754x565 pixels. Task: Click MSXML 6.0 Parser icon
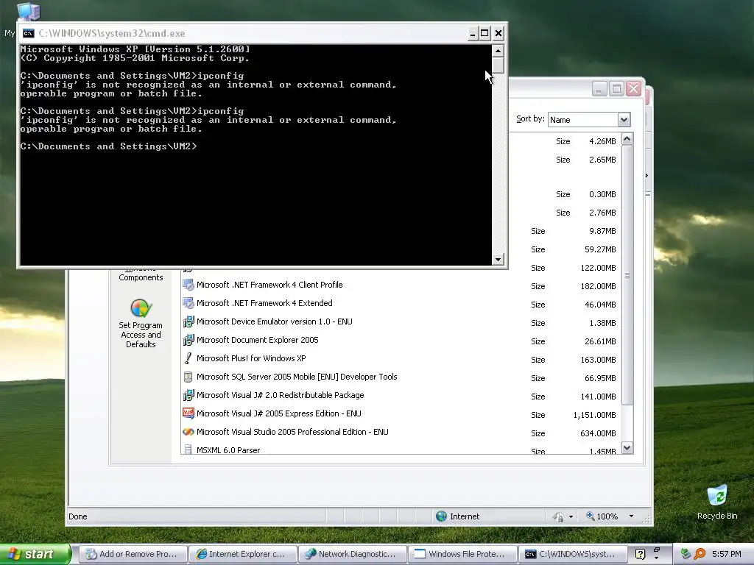tap(188, 449)
